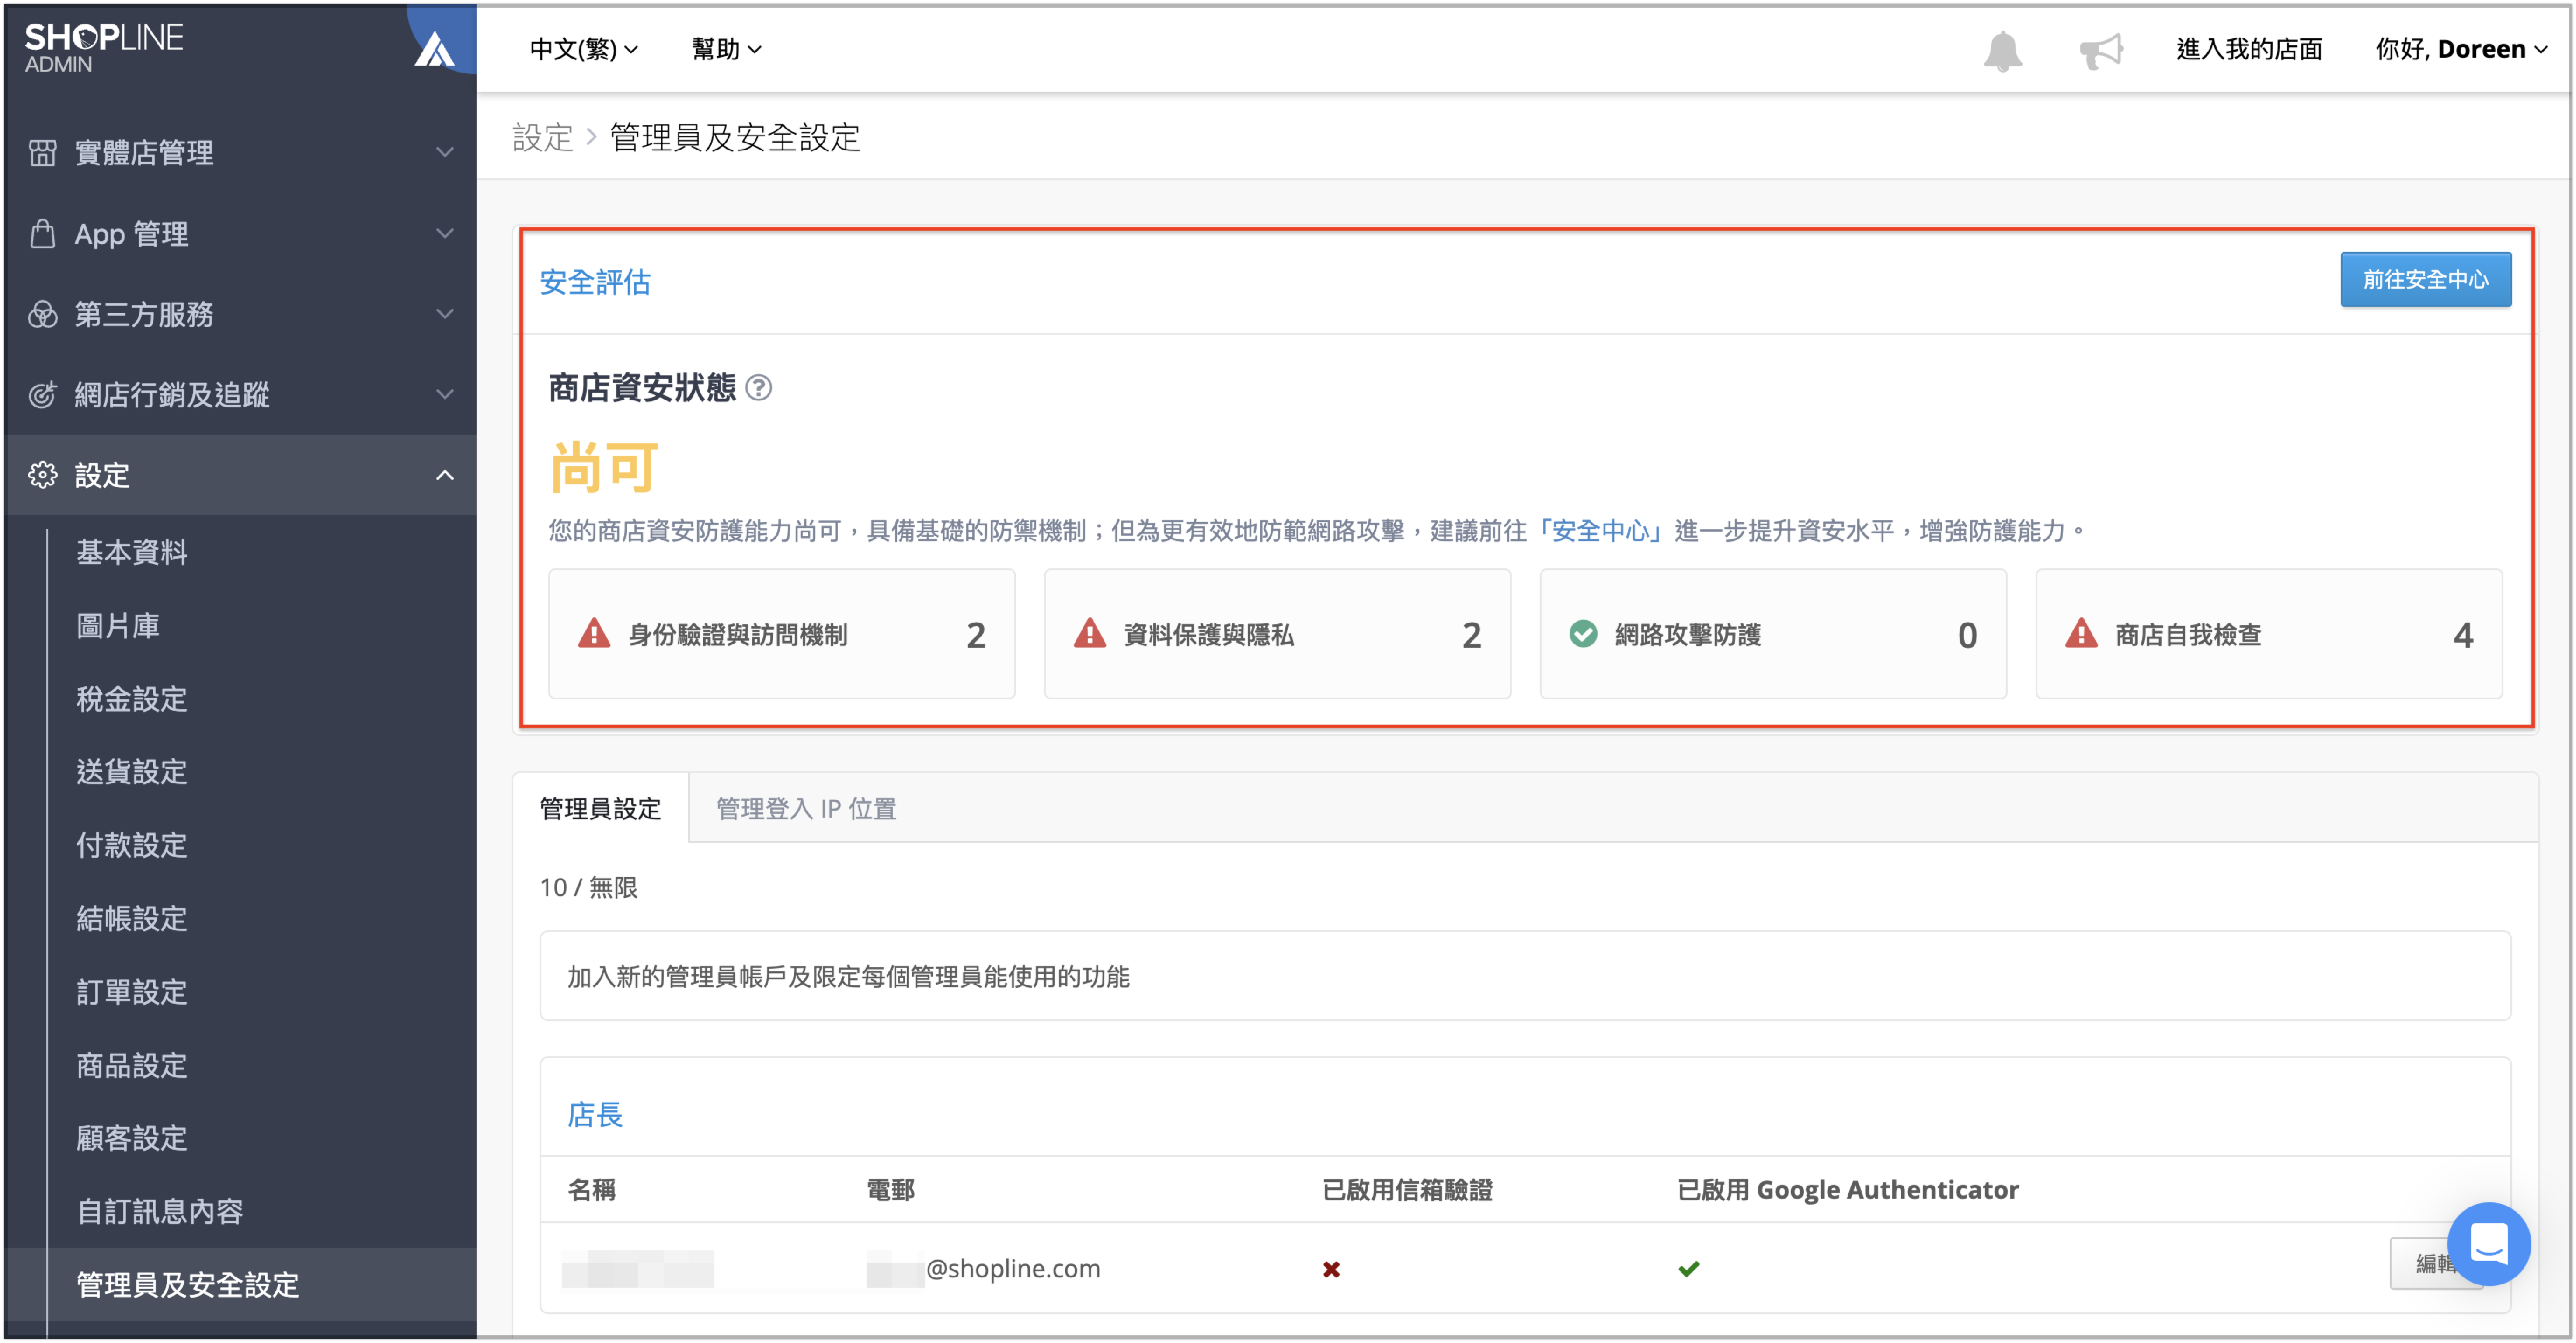Viewport: 2576px width, 1343px height.
Task: Click green checkmark on 網路攻擊防護 card
Action: pyautogui.click(x=1583, y=633)
